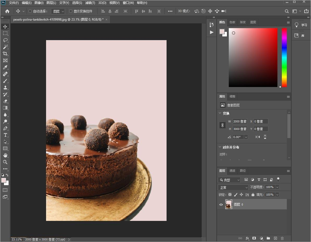Click the Add layer style fx icon
This screenshot has width=311, height=242.
coord(247,238)
